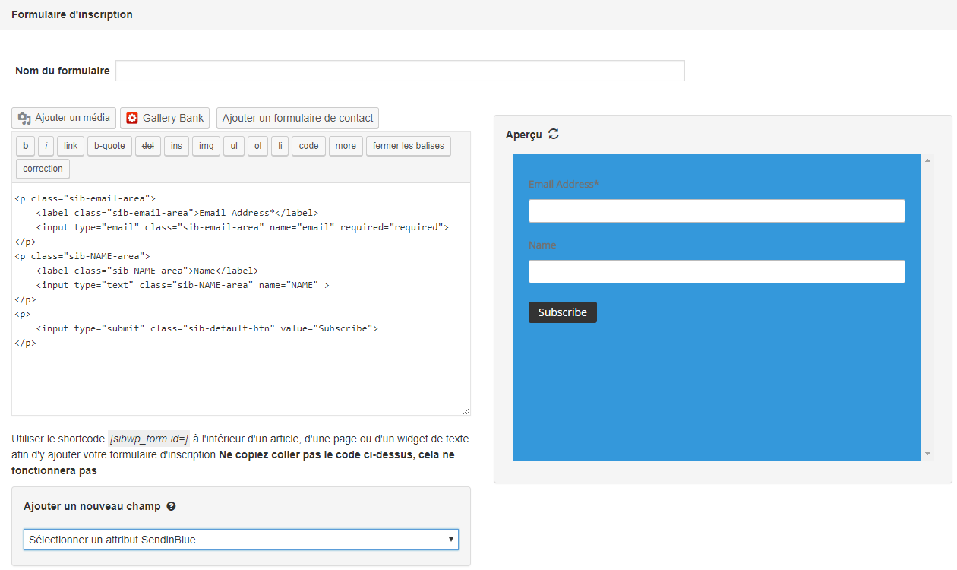Insert italic tag with the i button
957x570 pixels.
[46, 146]
